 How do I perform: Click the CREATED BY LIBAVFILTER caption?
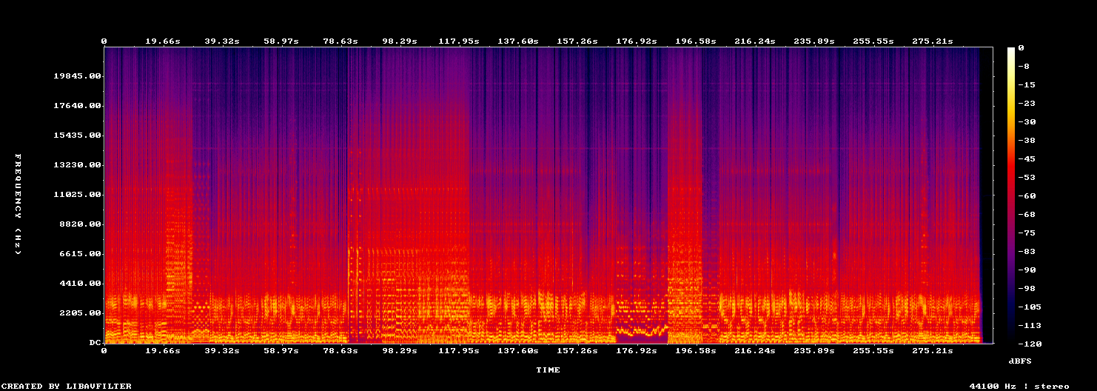point(67,386)
